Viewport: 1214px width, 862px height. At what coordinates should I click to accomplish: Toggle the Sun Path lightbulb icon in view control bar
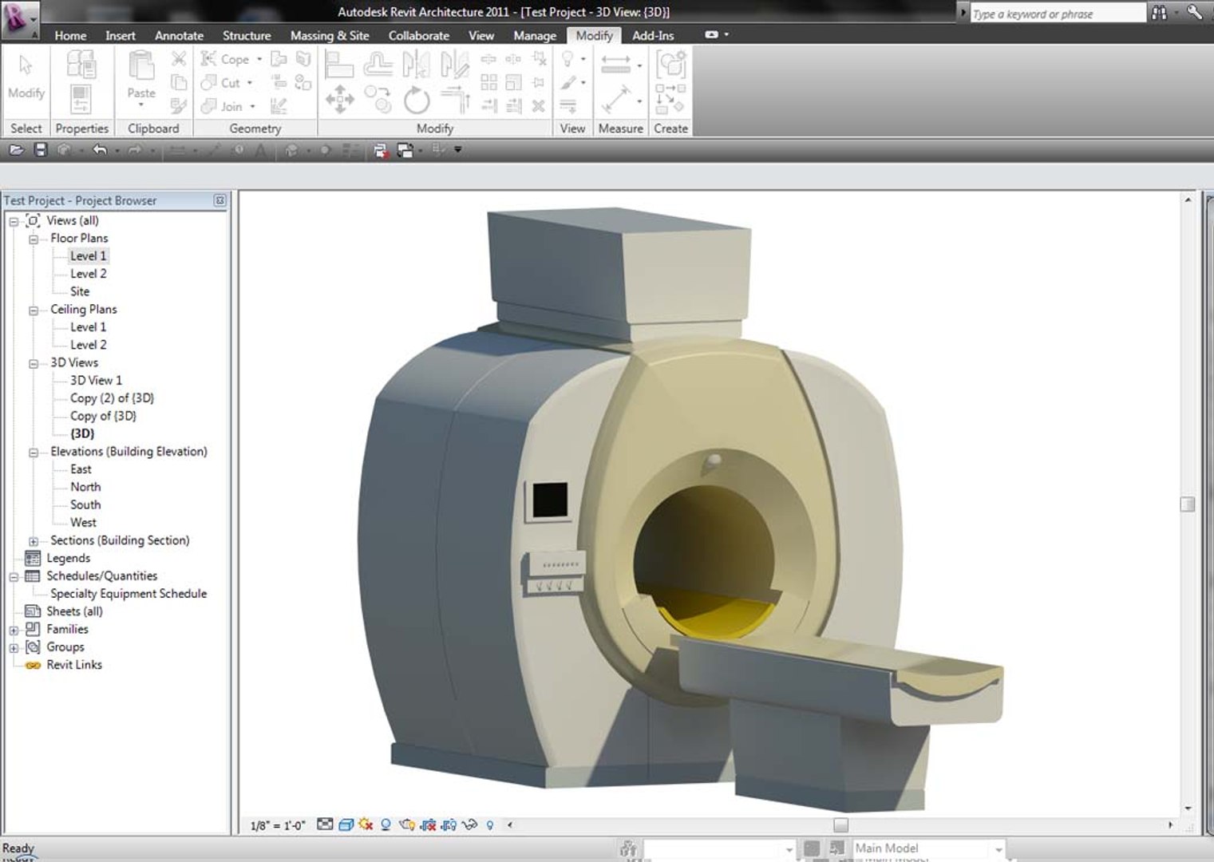[366, 824]
